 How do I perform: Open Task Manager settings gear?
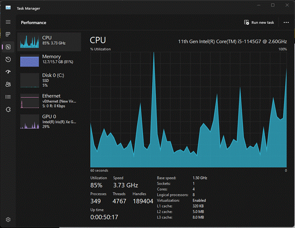8,220
